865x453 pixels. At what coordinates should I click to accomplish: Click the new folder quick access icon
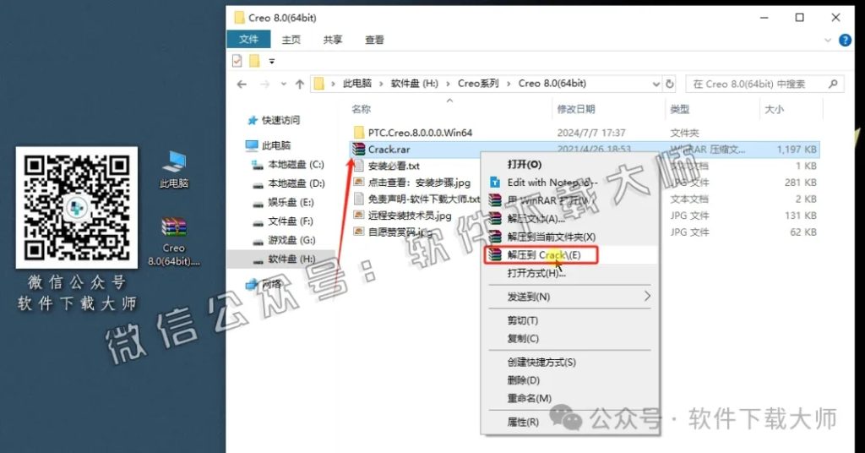(254, 61)
